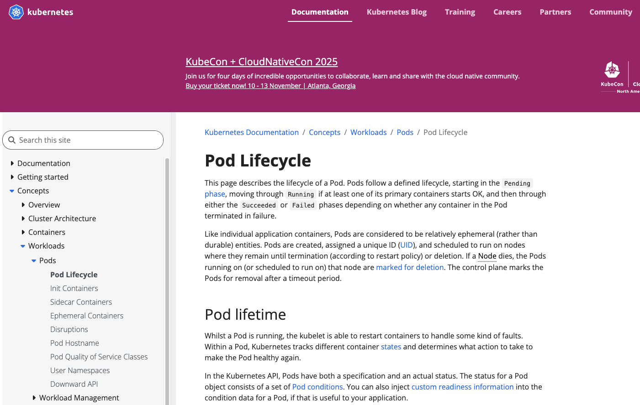This screenshot has width=640, height=405.
Task: Expand the Overview arrow
Action: 23,205
